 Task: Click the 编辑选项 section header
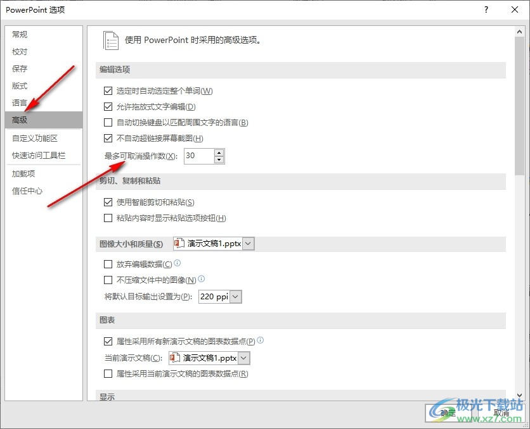(x=301, y=70)
